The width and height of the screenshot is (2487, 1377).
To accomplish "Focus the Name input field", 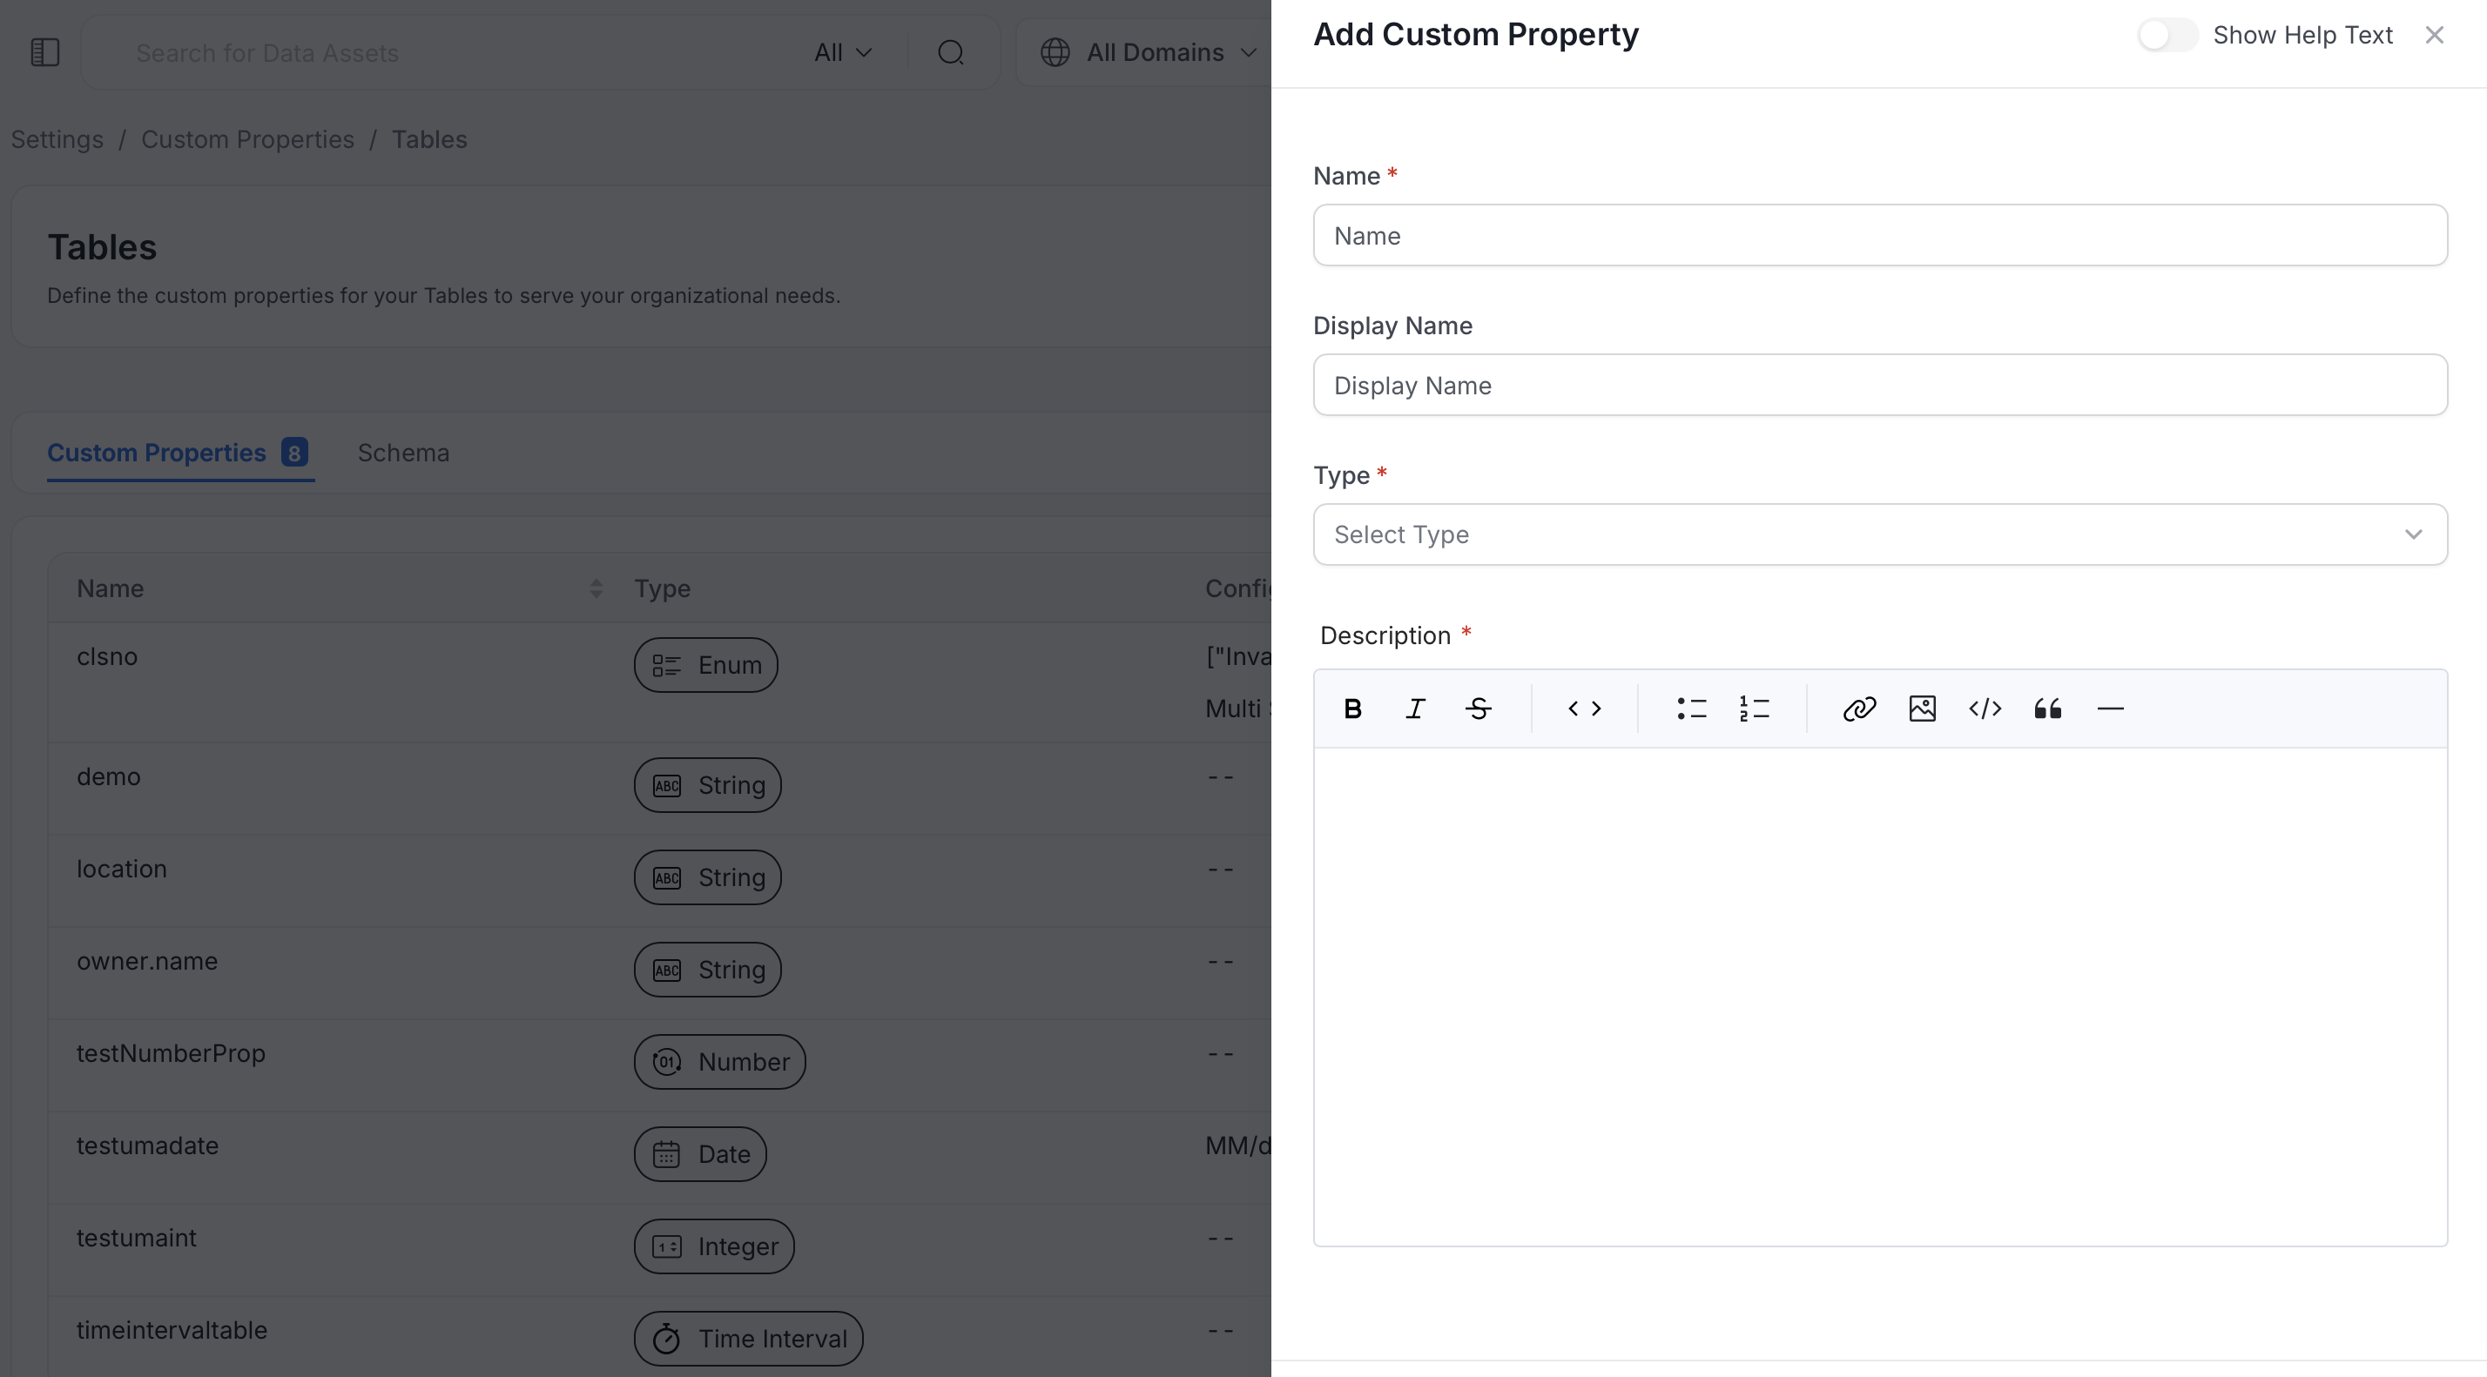I will point(1880,236).
